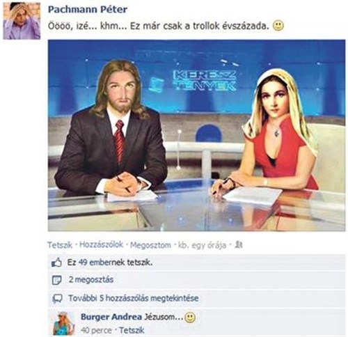Like the post using the top Tetszik link

point(60,245)
